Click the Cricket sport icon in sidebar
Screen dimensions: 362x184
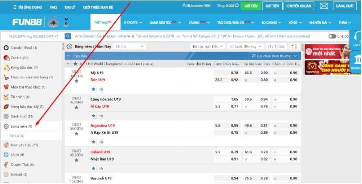(x=6, y=57)
